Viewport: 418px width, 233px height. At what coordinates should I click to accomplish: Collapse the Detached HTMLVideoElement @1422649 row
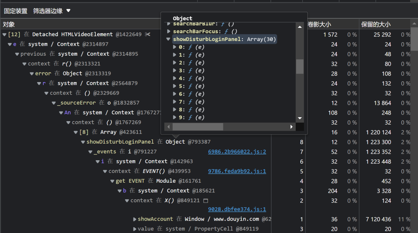[x=5, y=35]
